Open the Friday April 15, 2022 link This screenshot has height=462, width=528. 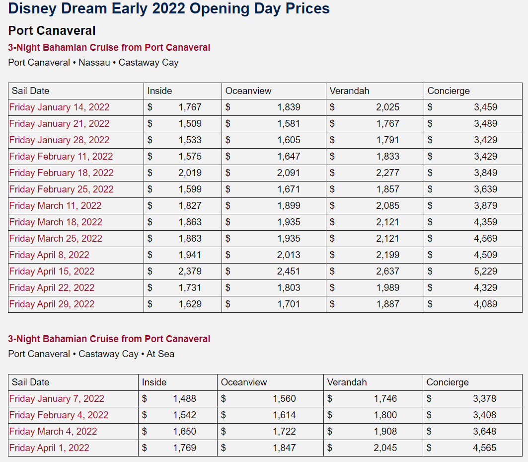click(x=52, y=272)
